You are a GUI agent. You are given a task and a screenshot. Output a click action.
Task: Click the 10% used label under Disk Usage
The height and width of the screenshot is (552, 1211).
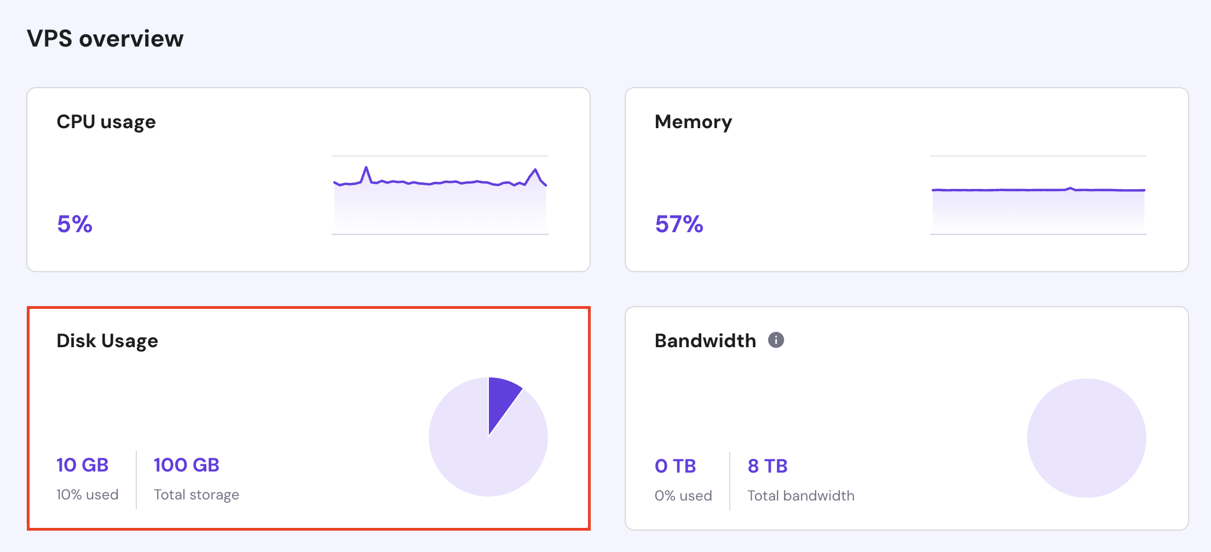(x=87, y=494)
